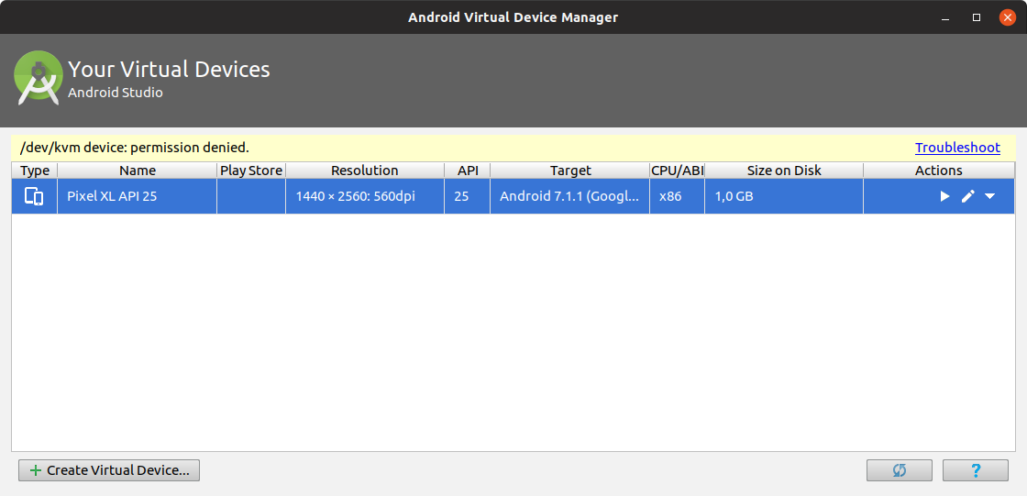Click the device type phone/tablet icon
The width and height of the screenshot is (1027, 496).
[x=34, y=196]
